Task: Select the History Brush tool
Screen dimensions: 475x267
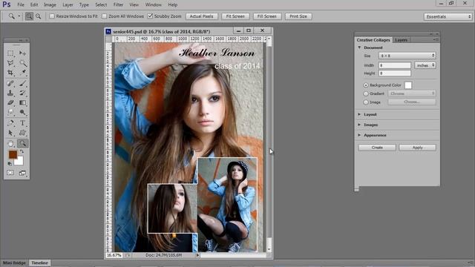Action: pyautogui.click(x=23, y=93)
